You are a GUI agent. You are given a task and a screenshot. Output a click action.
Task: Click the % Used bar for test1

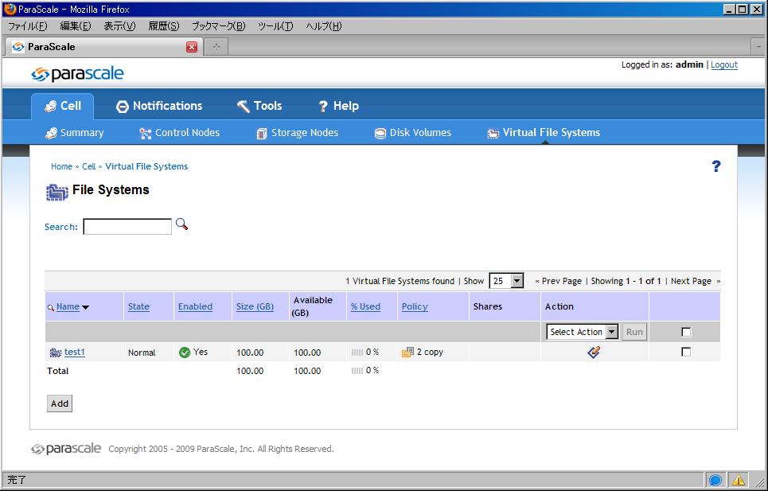pos(357,352)
